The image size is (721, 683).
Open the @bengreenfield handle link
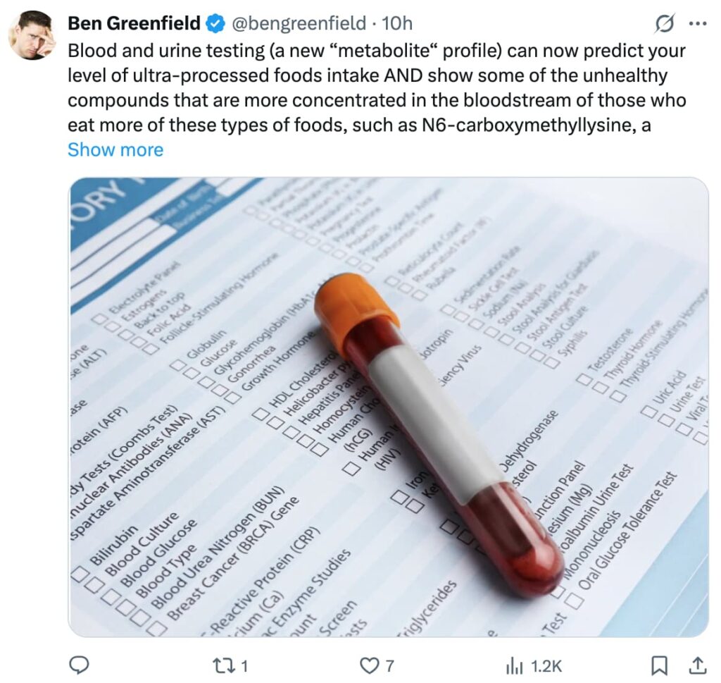click(x=298, y=24)
